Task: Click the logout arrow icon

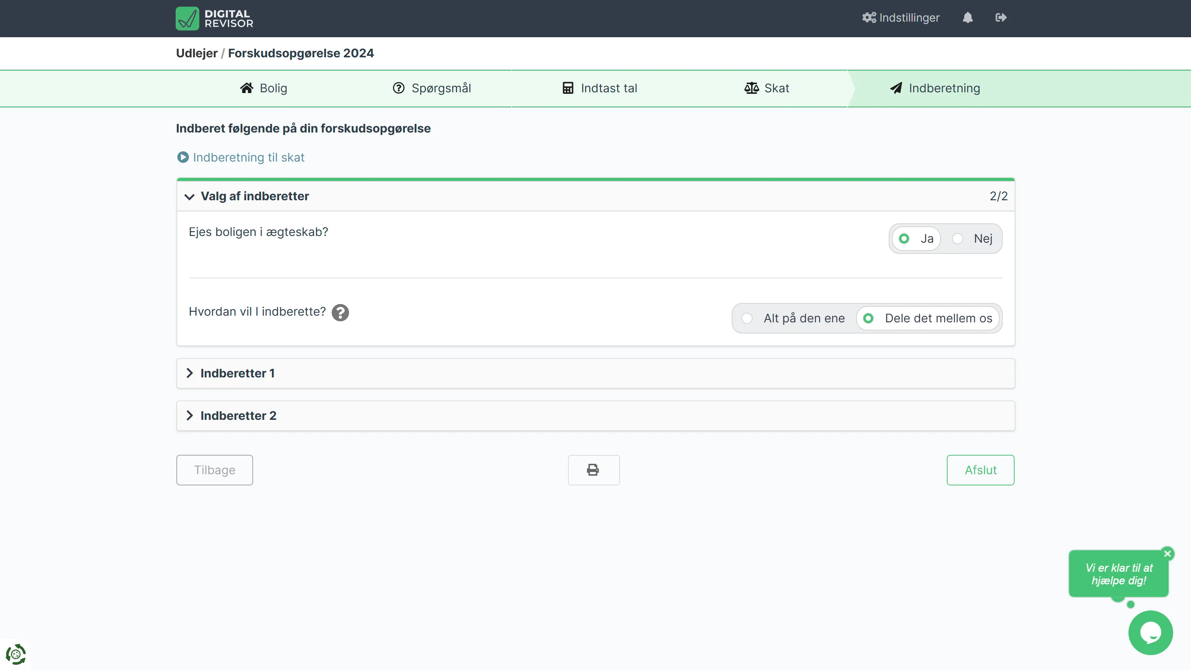Action: click(1000, 17)
